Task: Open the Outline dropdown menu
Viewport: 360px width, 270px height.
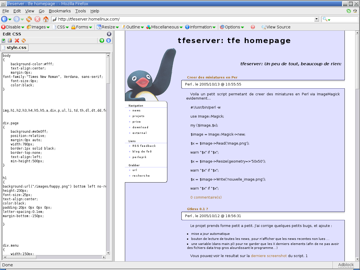Action: click(133, 27)
